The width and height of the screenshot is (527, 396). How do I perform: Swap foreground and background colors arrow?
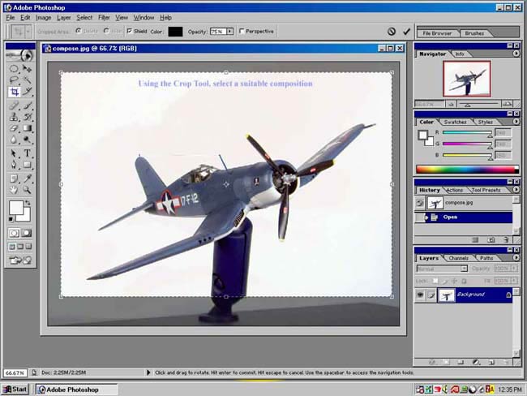pyautogui.click(x=28, y=203)
